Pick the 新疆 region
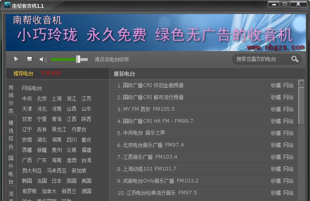Screen dimensions: 310x201 (x=42, y=150)
